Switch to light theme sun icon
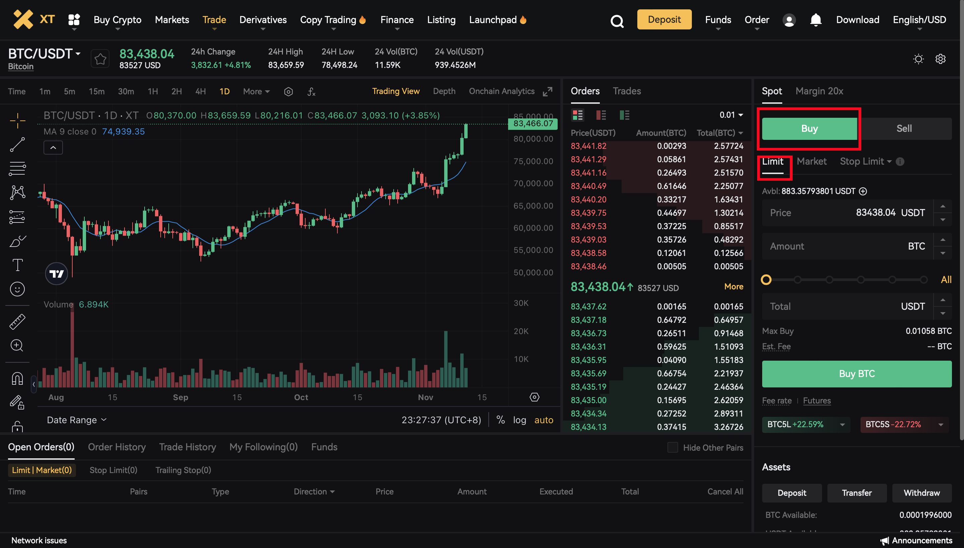The width and height of the screenshot is (964, 548). coord(918,59)
